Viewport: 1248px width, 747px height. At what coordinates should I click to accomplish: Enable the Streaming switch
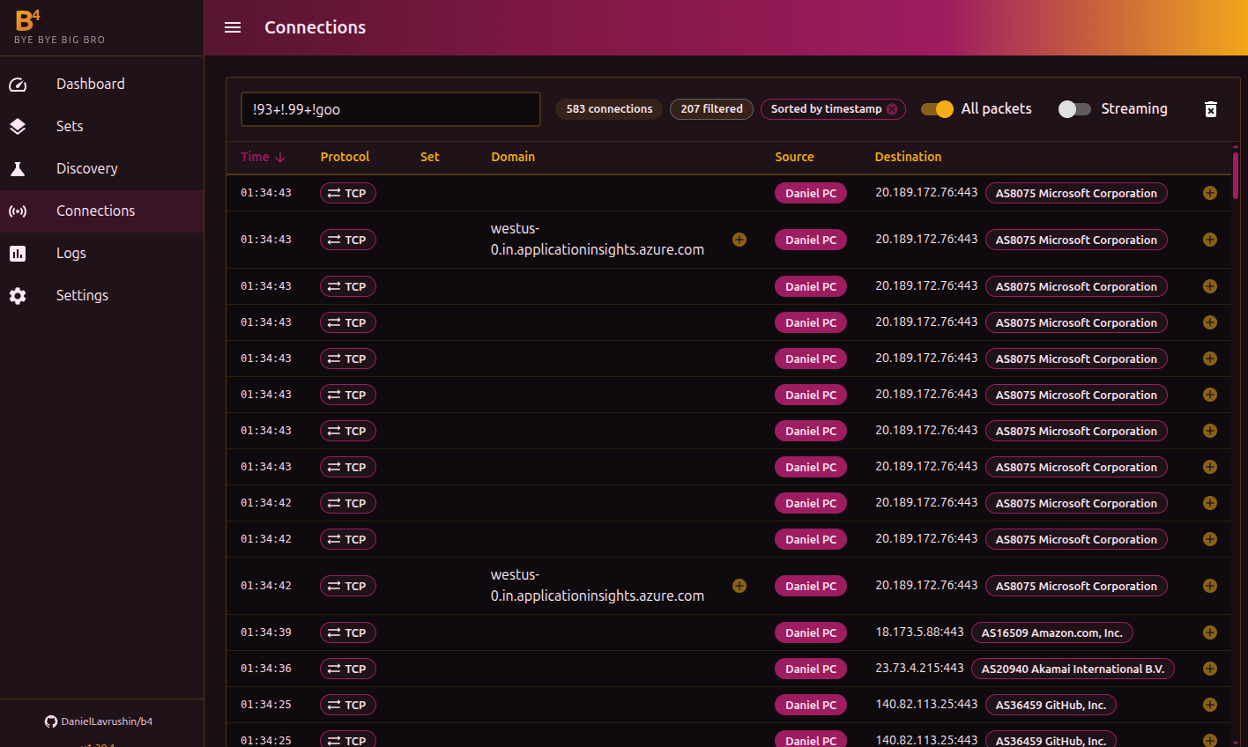1074,109
